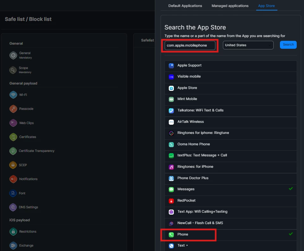Select the Notifications payload icon
This screenshot has height=251, width=304.
point(13,179)
